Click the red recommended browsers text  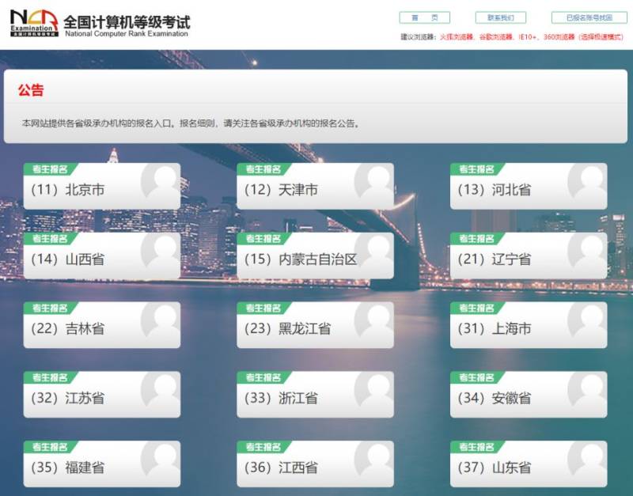531,36
